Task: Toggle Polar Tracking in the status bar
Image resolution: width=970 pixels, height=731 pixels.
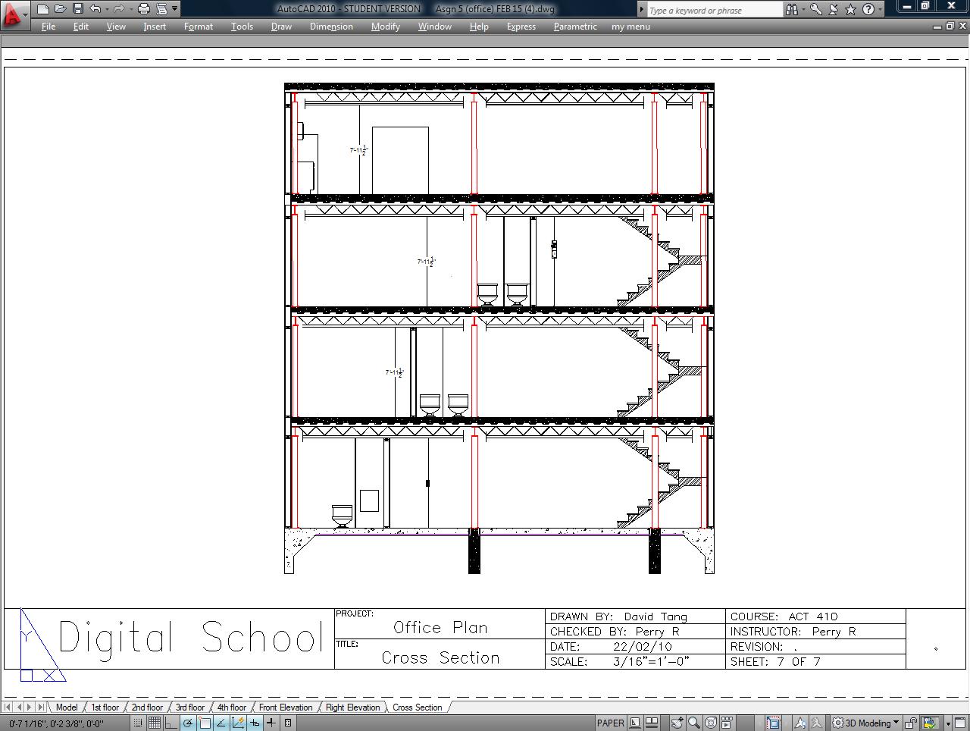Action: 188,722
